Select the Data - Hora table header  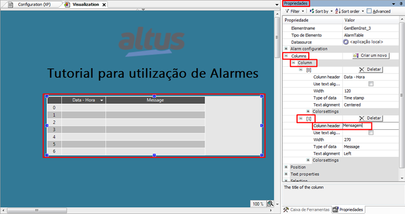[83, 100]
